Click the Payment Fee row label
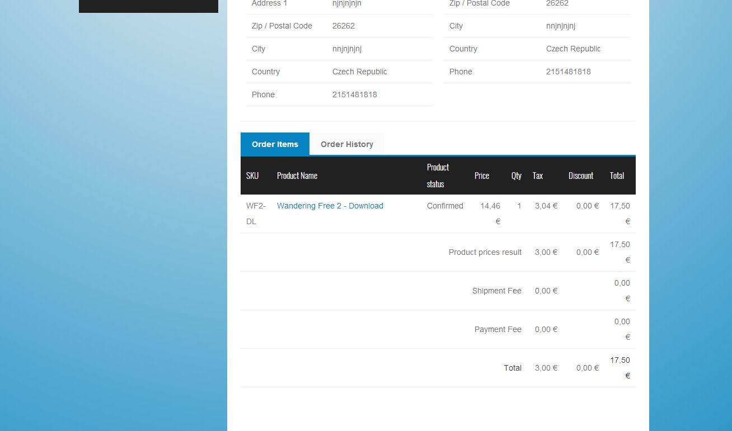The height and width of the screenshot is (431, 732). coord(498,329)
